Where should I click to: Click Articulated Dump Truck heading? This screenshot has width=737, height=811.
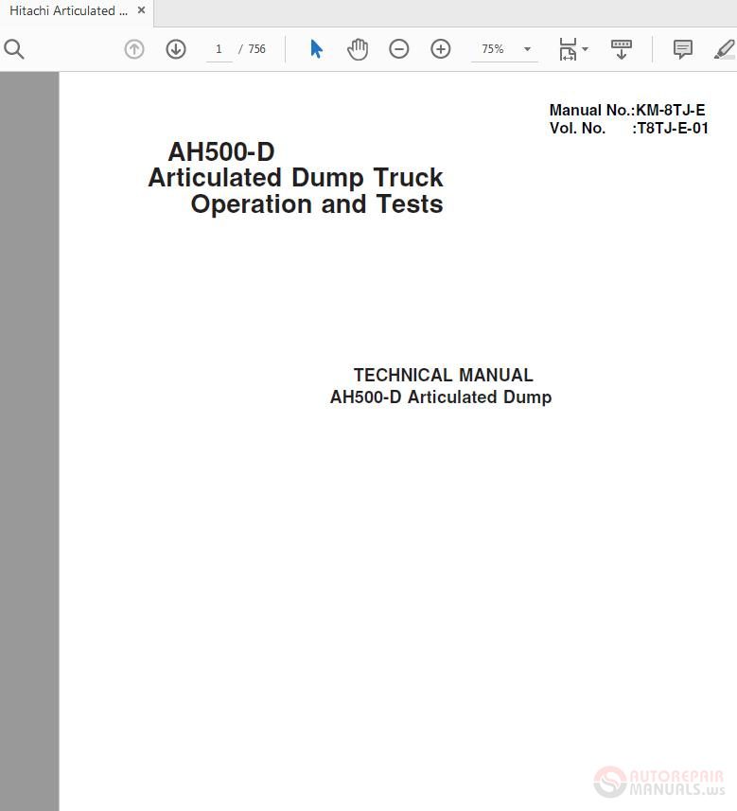point(295,178)
